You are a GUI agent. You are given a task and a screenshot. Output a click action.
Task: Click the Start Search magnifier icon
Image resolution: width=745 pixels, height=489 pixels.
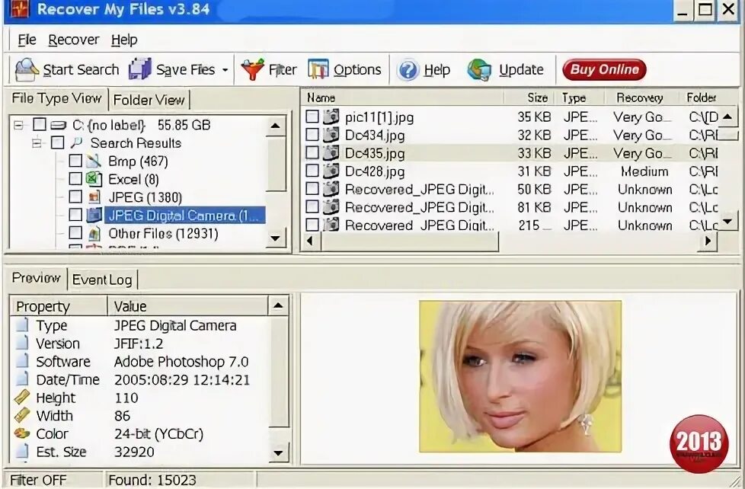coord(27,69)
